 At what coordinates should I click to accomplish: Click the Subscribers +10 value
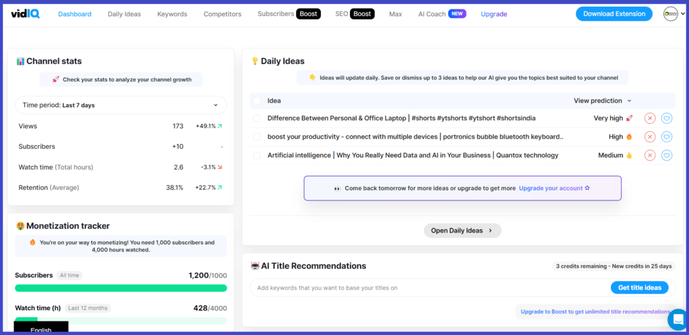pyautogui.click(x=178, y=146)
